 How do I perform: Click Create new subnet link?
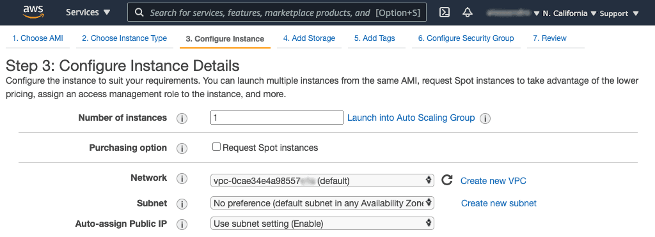click(x=499, y=203)
